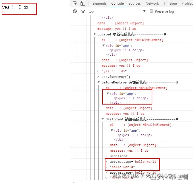Click the page text yes !! I do
Screen dimensions: 193x183
coord(15,7)
